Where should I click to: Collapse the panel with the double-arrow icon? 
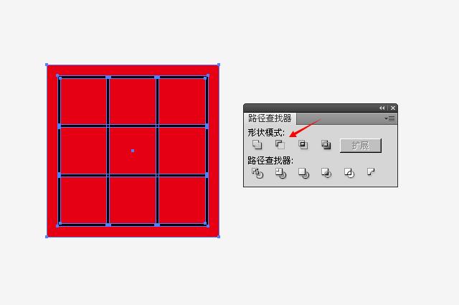[x=382, y=108]
